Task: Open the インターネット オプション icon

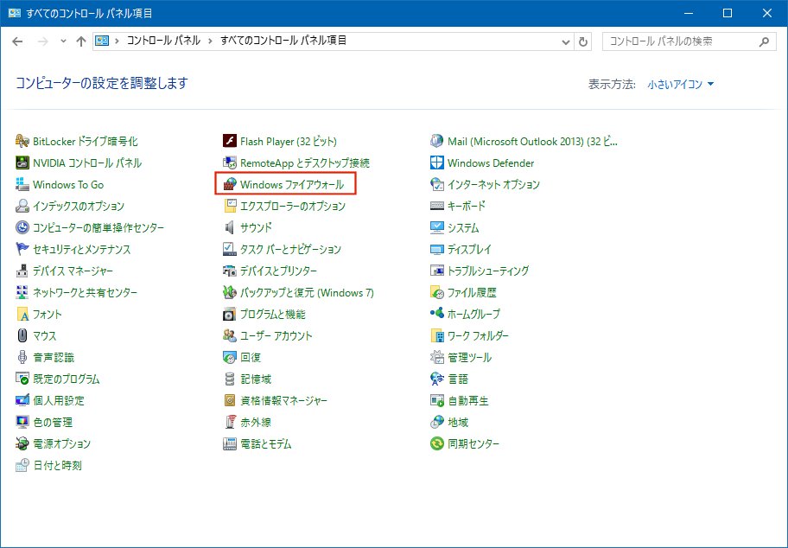Action: pyautogui.click(x=436, y=184)
